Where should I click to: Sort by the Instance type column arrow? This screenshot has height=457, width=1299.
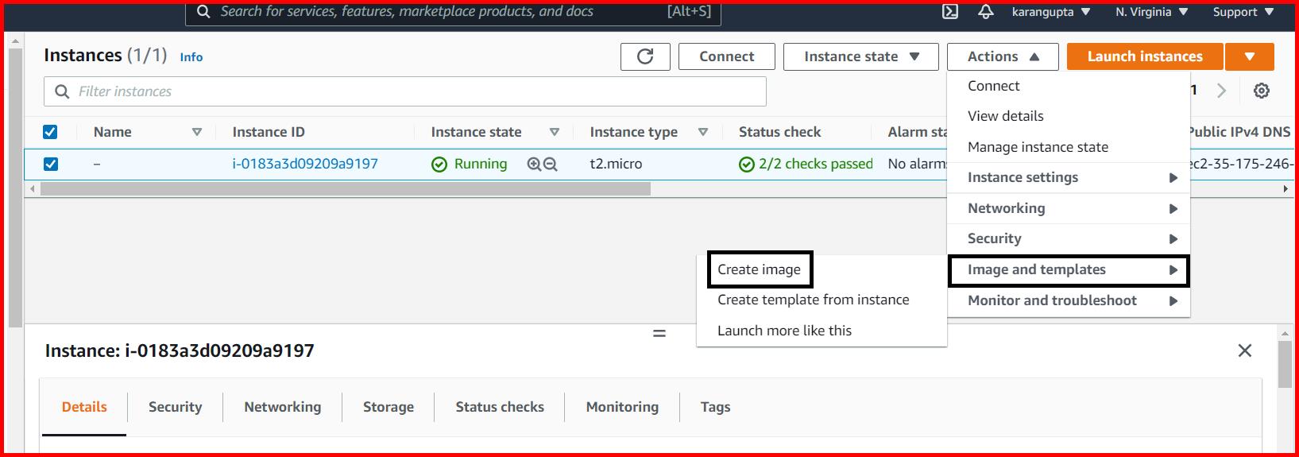click(703, 132)
